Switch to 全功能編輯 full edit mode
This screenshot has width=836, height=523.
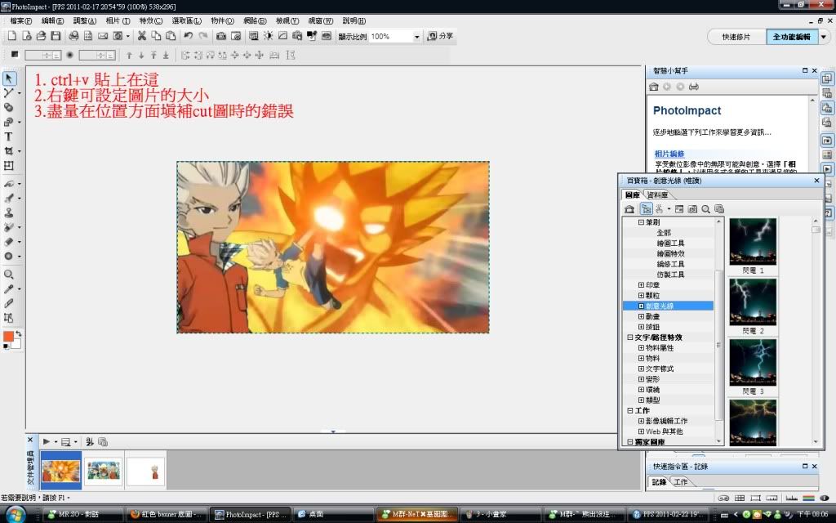click(x=791, y=37)
